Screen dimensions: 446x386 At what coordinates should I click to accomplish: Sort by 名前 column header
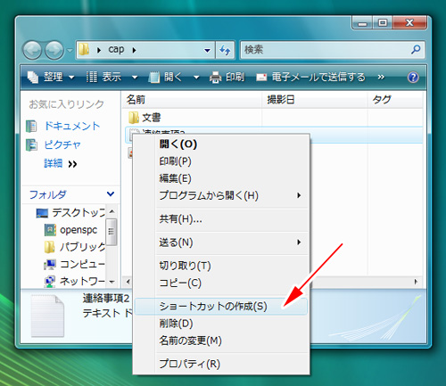192,100
